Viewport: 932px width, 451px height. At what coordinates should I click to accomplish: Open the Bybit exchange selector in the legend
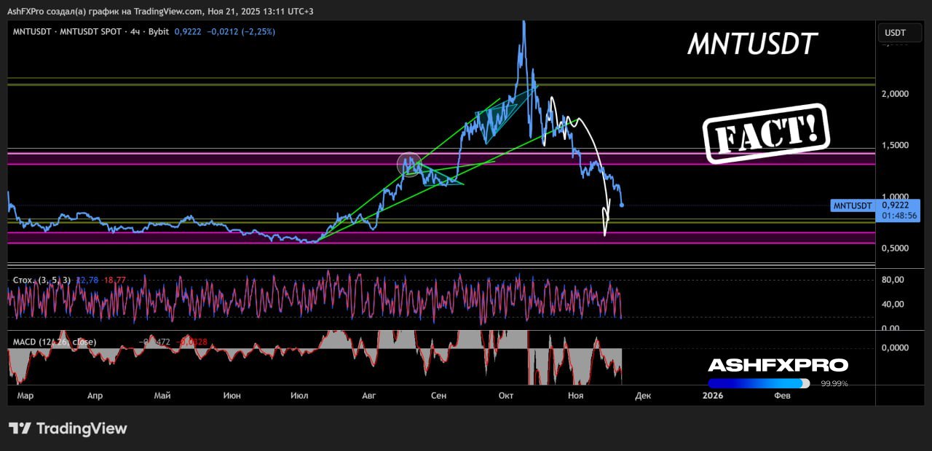[159, 31]
